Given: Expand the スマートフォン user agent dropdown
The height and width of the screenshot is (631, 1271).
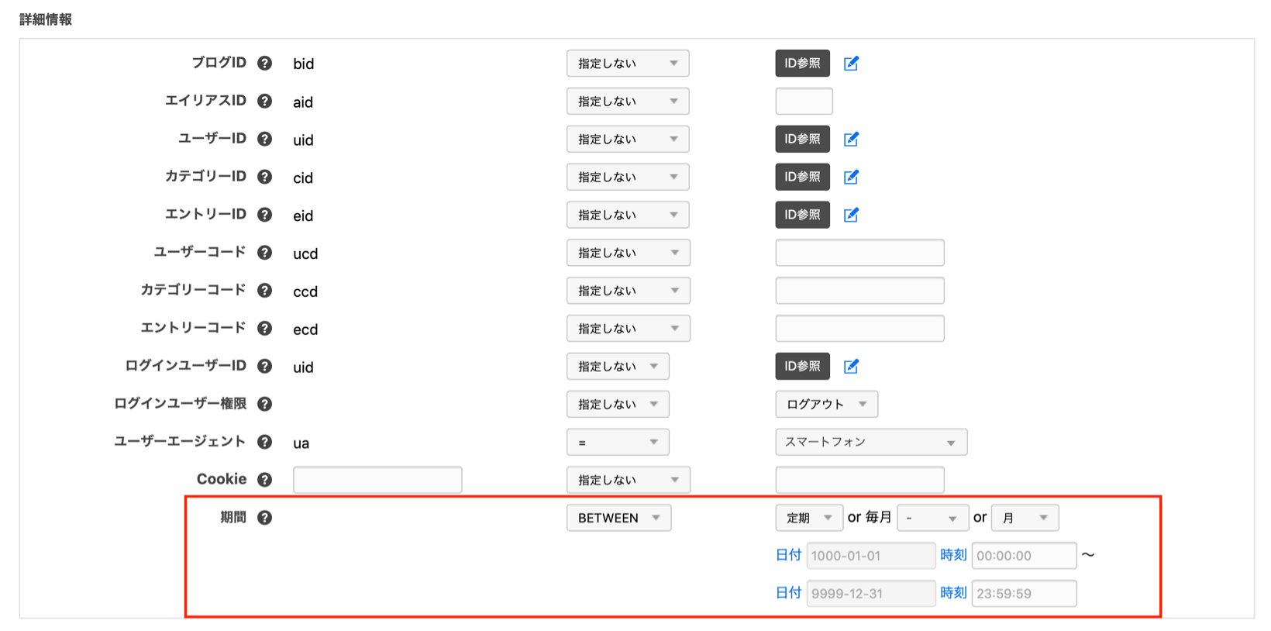Looking at the screenshot, I should click(x=870, y=442).
